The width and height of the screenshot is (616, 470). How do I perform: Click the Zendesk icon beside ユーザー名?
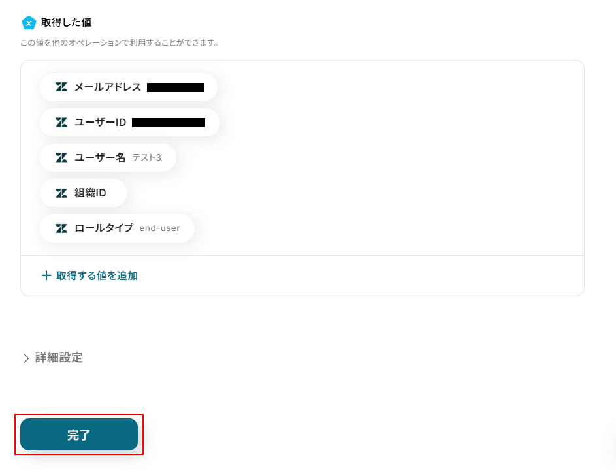coord(61,157)
